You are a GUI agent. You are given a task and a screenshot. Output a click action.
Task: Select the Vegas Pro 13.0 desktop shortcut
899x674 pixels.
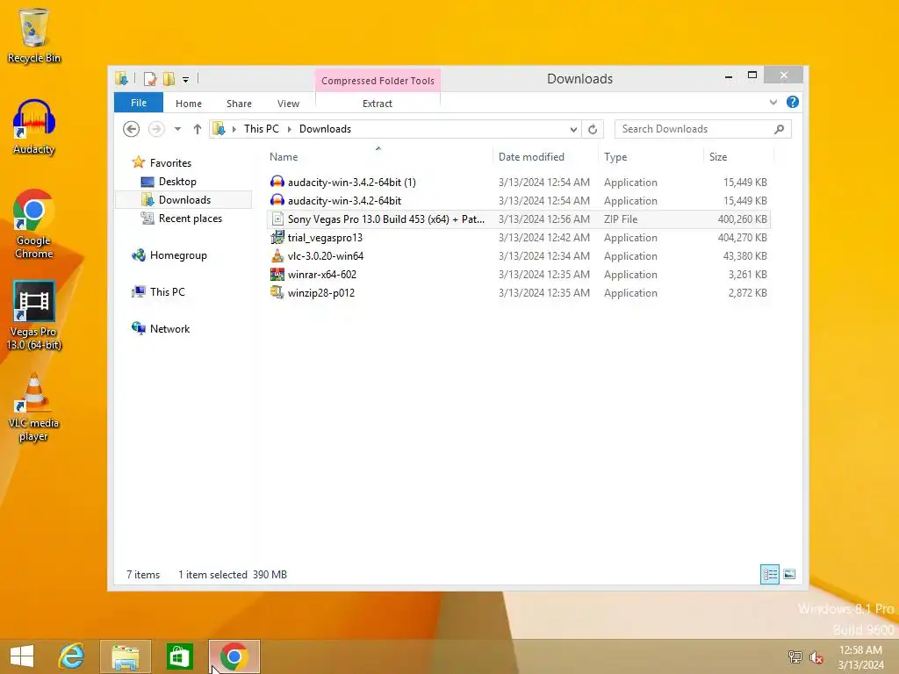coord(33,315)
